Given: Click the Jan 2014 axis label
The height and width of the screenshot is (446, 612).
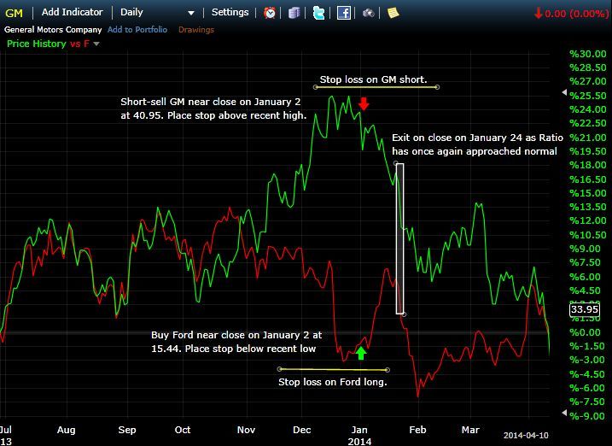Looking at the screenshot, I should click(359, 436).
